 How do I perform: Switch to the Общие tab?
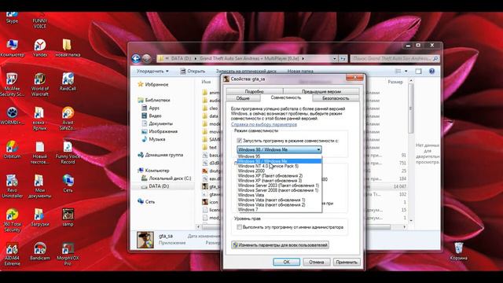pyautogui.click(x=243, y=98)
